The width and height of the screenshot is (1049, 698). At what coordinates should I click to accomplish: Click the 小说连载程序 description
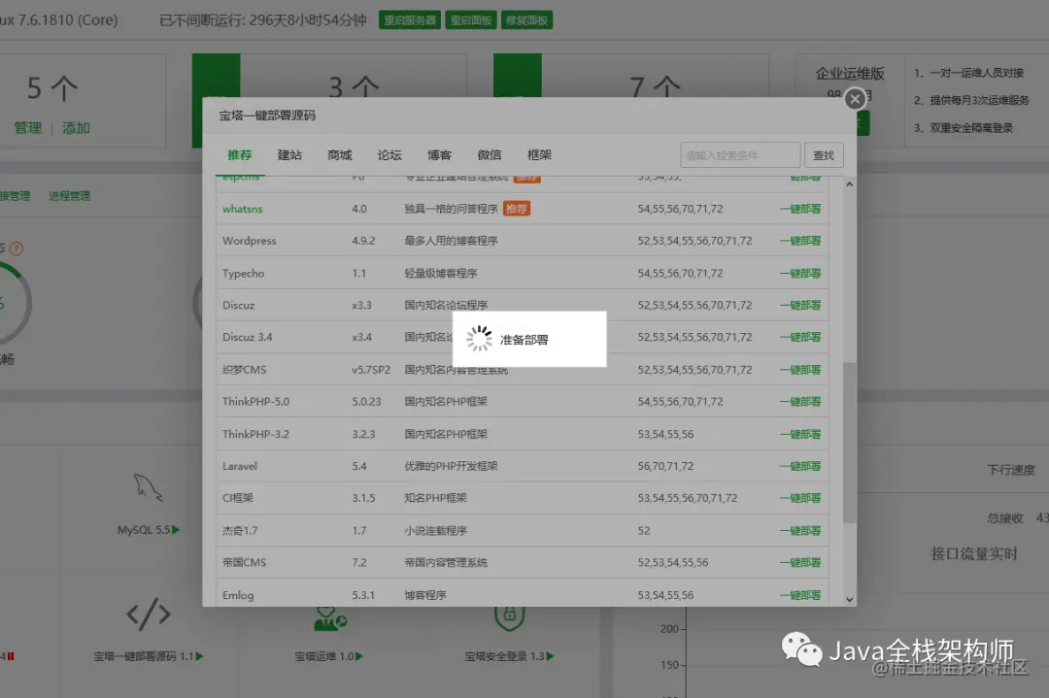(435, 530)
